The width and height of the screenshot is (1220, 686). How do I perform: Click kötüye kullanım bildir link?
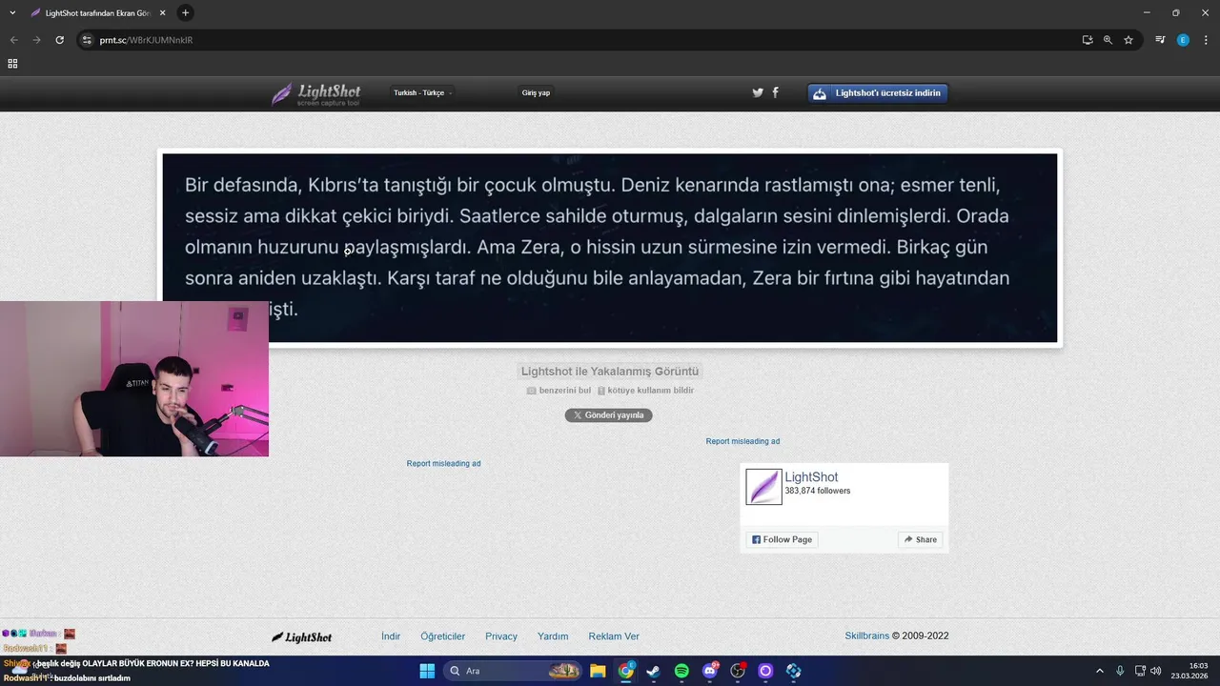(x=645, y=391)
